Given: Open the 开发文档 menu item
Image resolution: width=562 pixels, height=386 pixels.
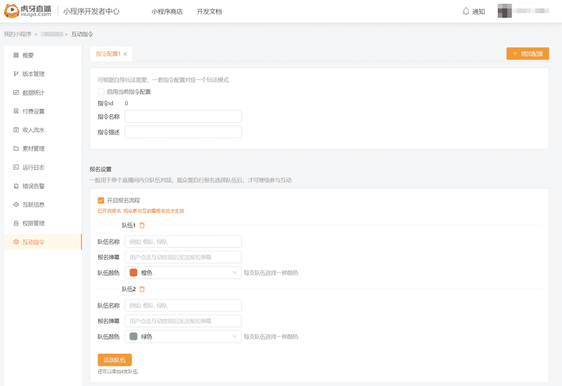Looking at the screenshot, I should click(x=209, y=12).
